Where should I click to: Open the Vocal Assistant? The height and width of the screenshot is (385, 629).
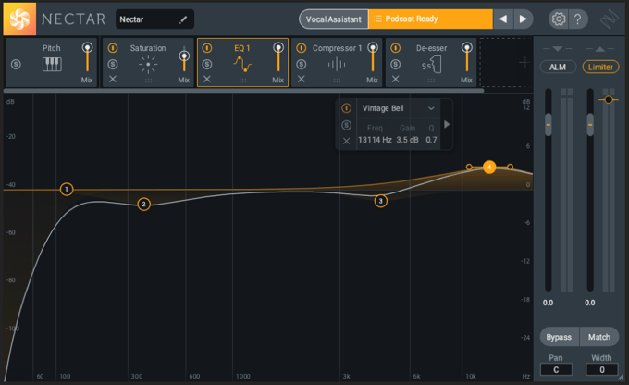333,19
